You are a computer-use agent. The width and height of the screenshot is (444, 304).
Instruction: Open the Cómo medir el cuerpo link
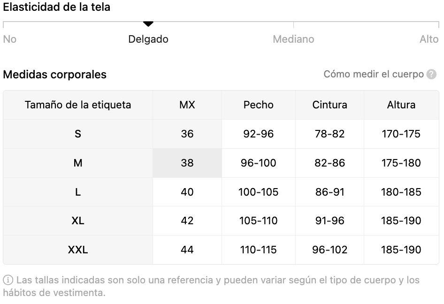click(374, 74)
